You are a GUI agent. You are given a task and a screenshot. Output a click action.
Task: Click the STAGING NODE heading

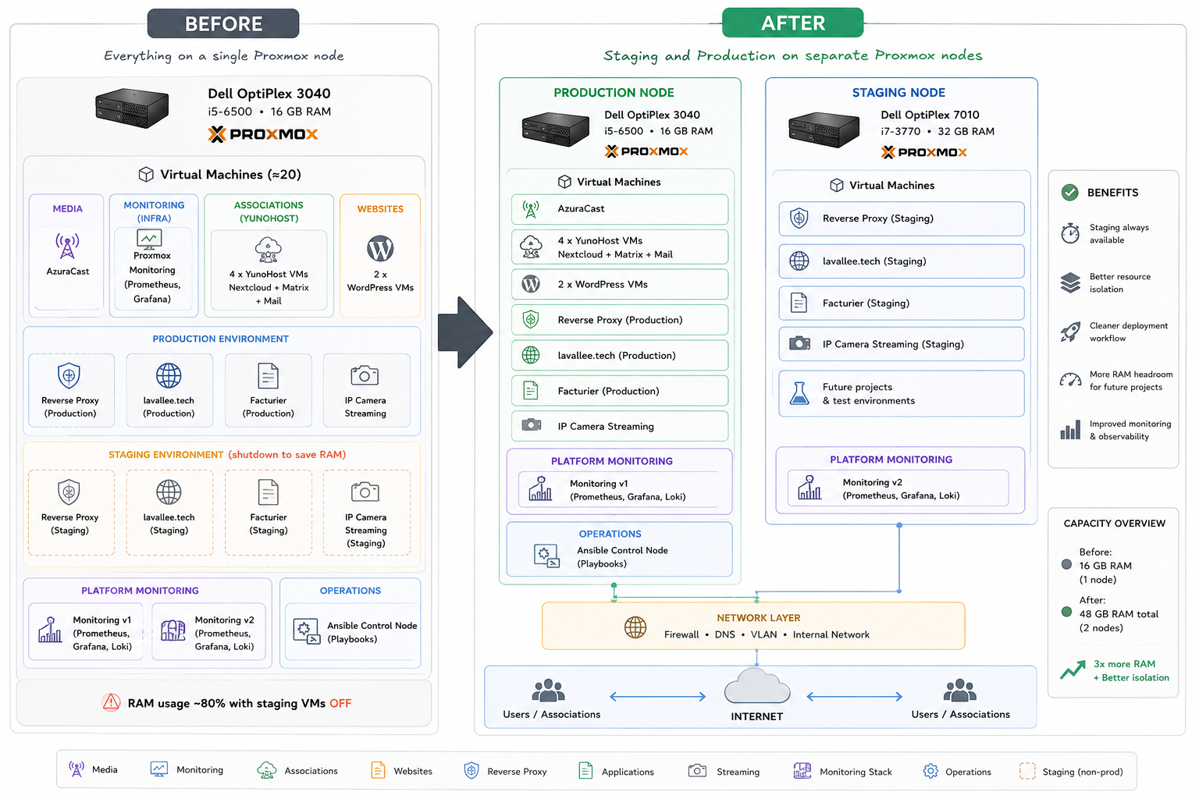pos(898,93)
